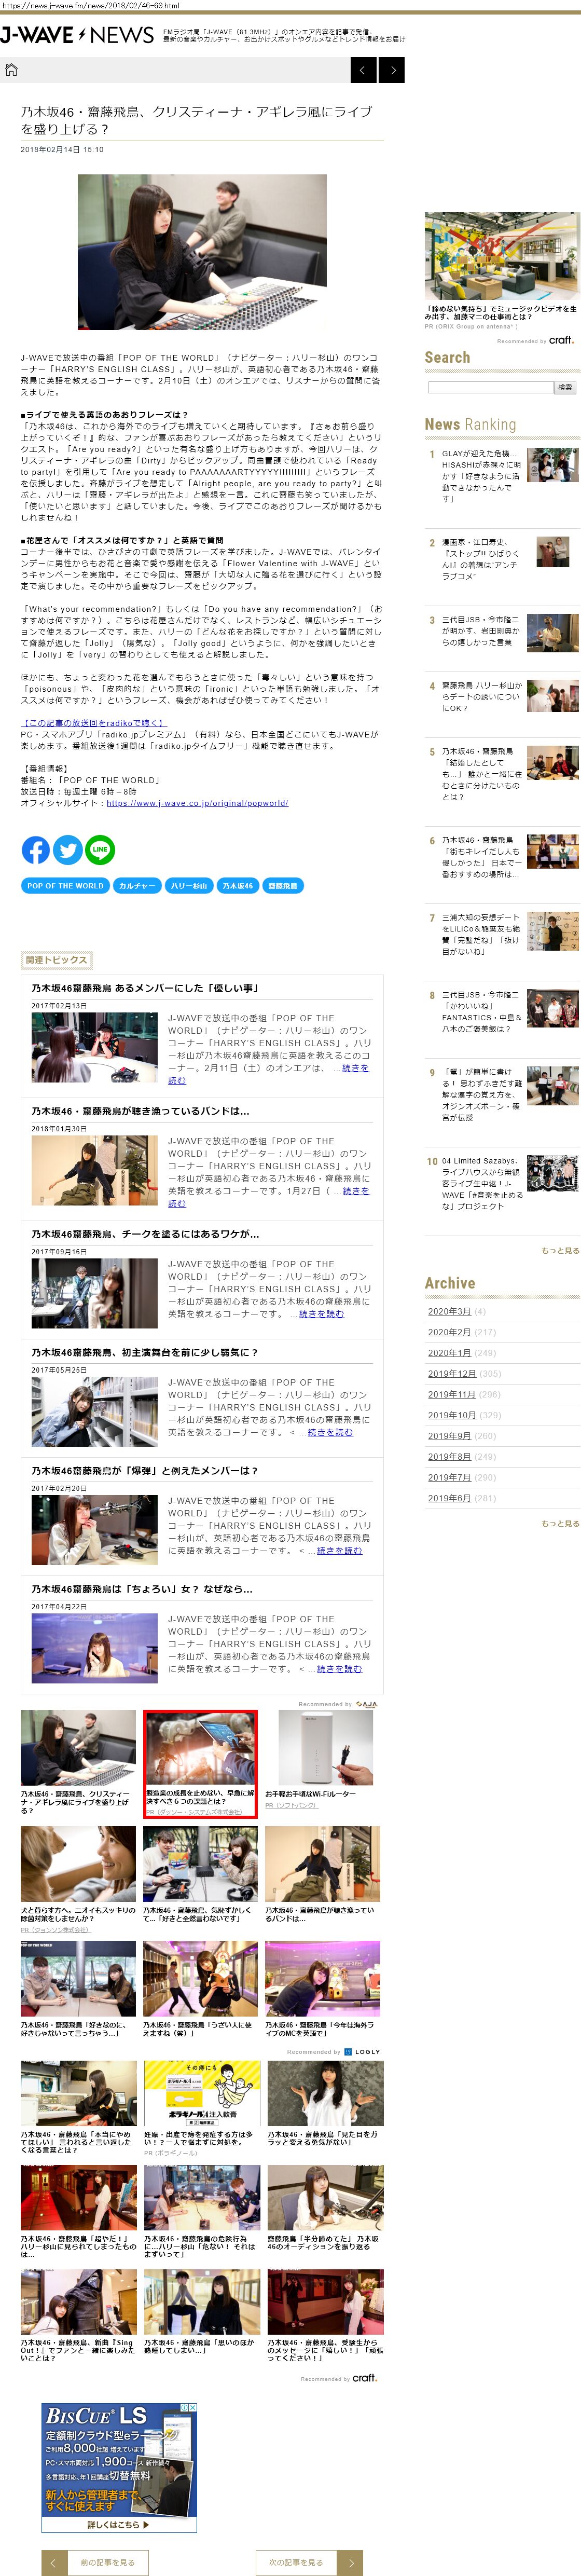Click the J-WAVE NEWS logo
Screen dimensions: 581x2576
[x=78, y=36]
